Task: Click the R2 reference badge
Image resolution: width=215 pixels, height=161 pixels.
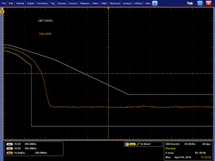Action: [9, 148]
